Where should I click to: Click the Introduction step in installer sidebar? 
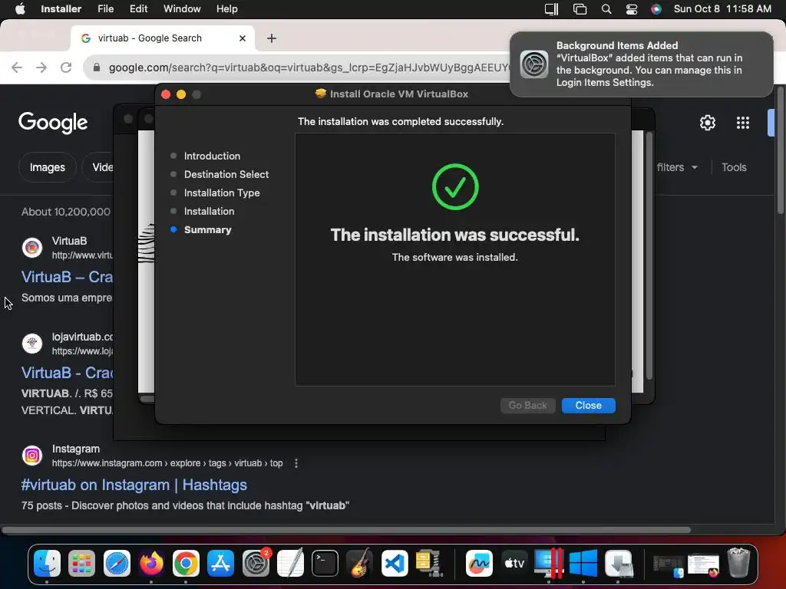pos(212,156)
